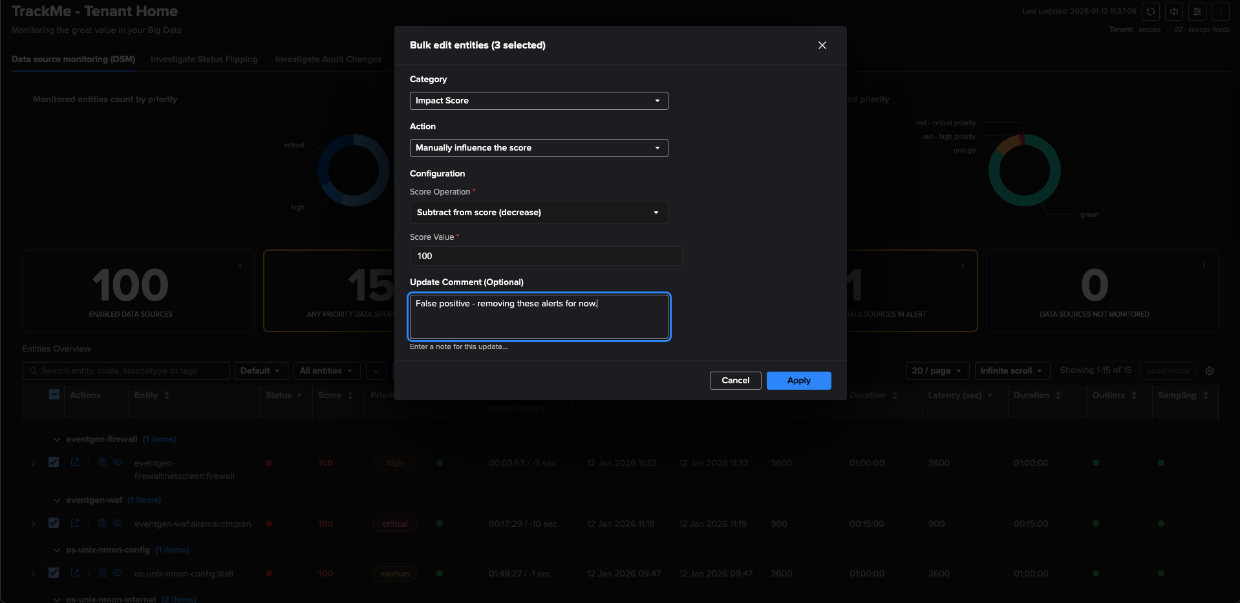Expand the Score Operation dropdown
Image resolution: width=1240 pixels, height=603 pixels.
[539, 213]
